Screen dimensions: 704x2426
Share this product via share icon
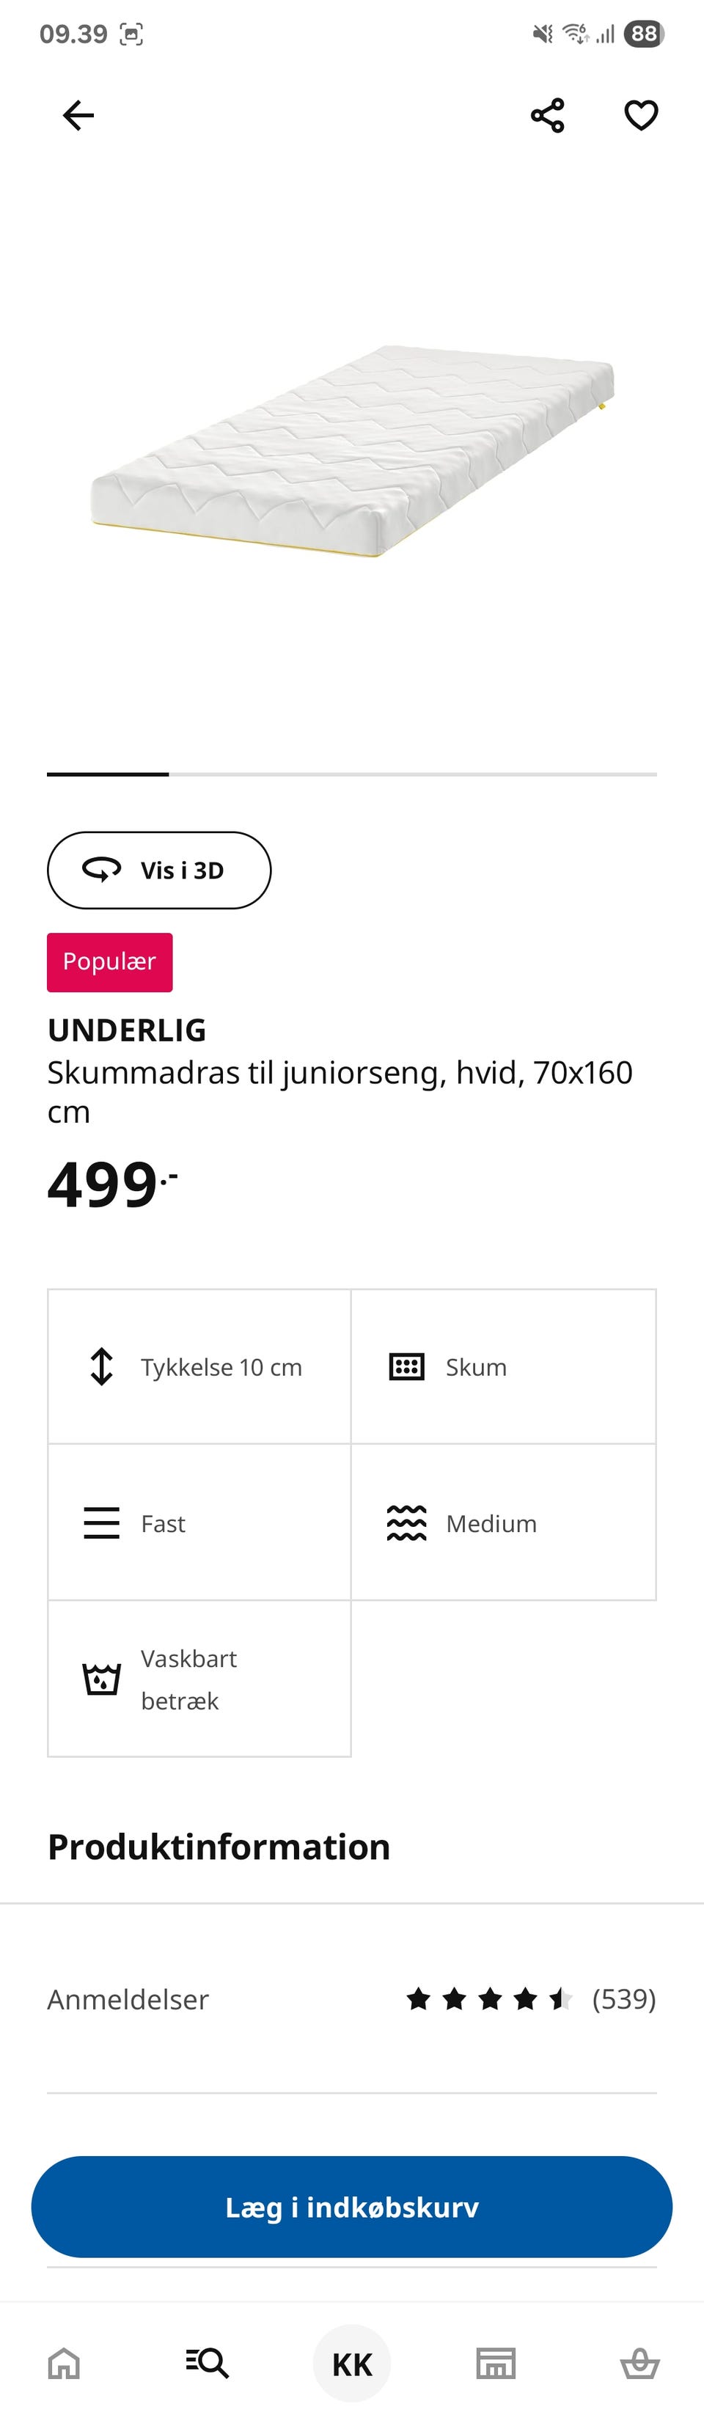(x=548, y=116)
